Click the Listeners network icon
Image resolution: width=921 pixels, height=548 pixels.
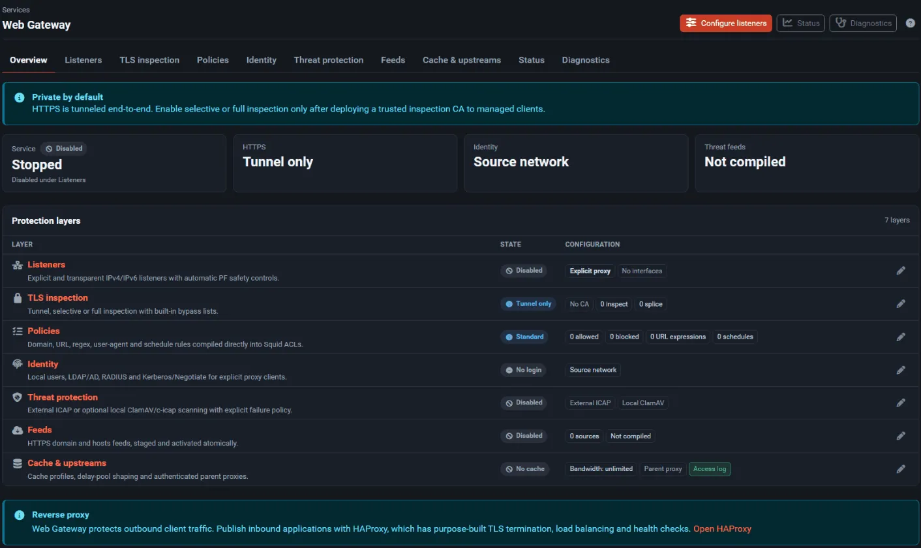[18, 265]
